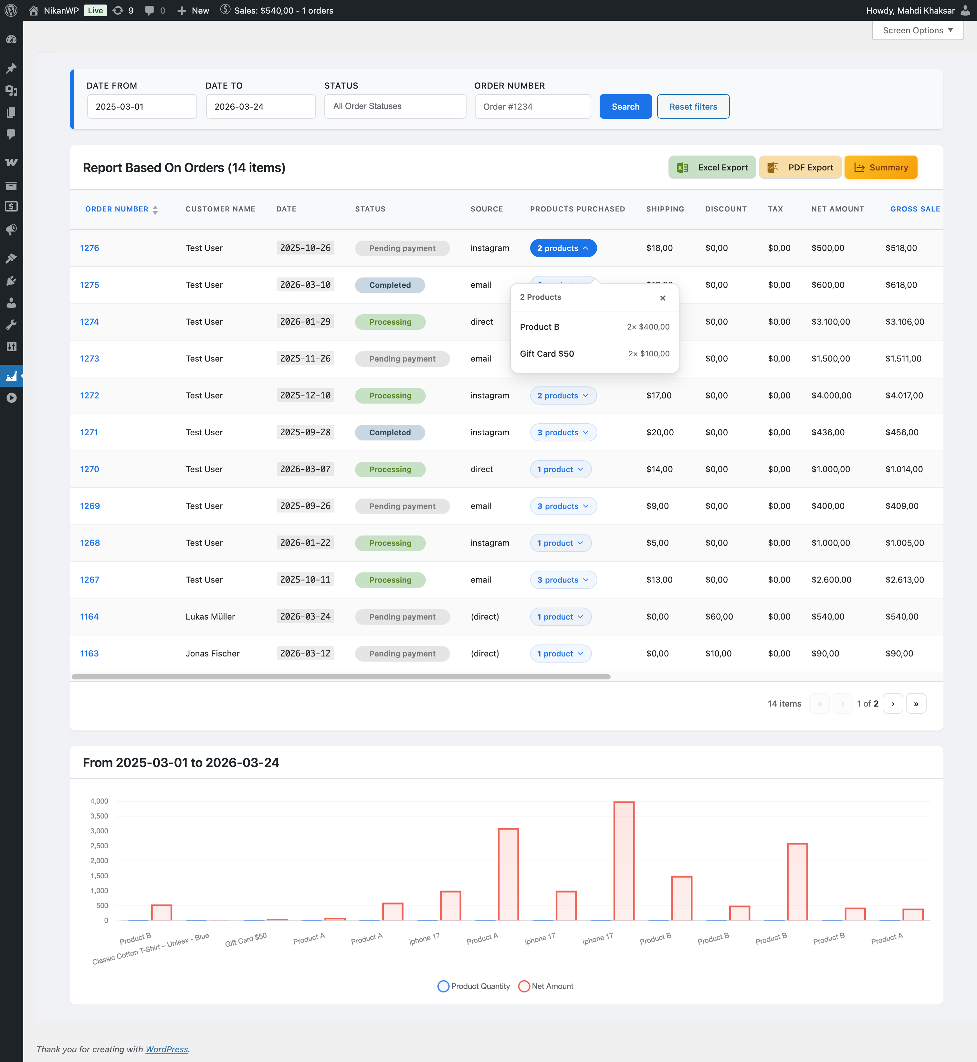This screenshot has width=977, height=1062.
Task: Toggle Product Quantity legend series
Action: coord(474,986)
